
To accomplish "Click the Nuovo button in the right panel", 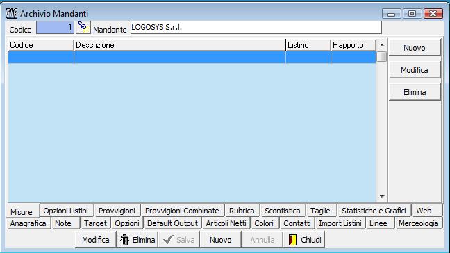I will point(415,48).
